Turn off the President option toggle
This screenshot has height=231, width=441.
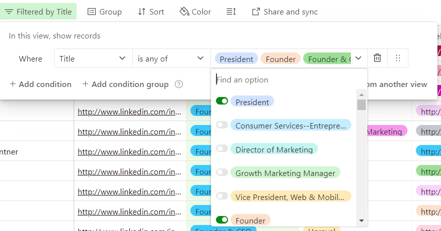pyautogui.click(x=222, y=101)
